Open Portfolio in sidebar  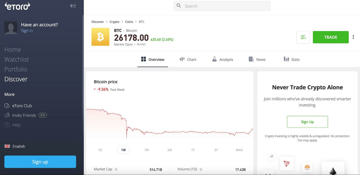pyautogui.click(x=16, y=69)
